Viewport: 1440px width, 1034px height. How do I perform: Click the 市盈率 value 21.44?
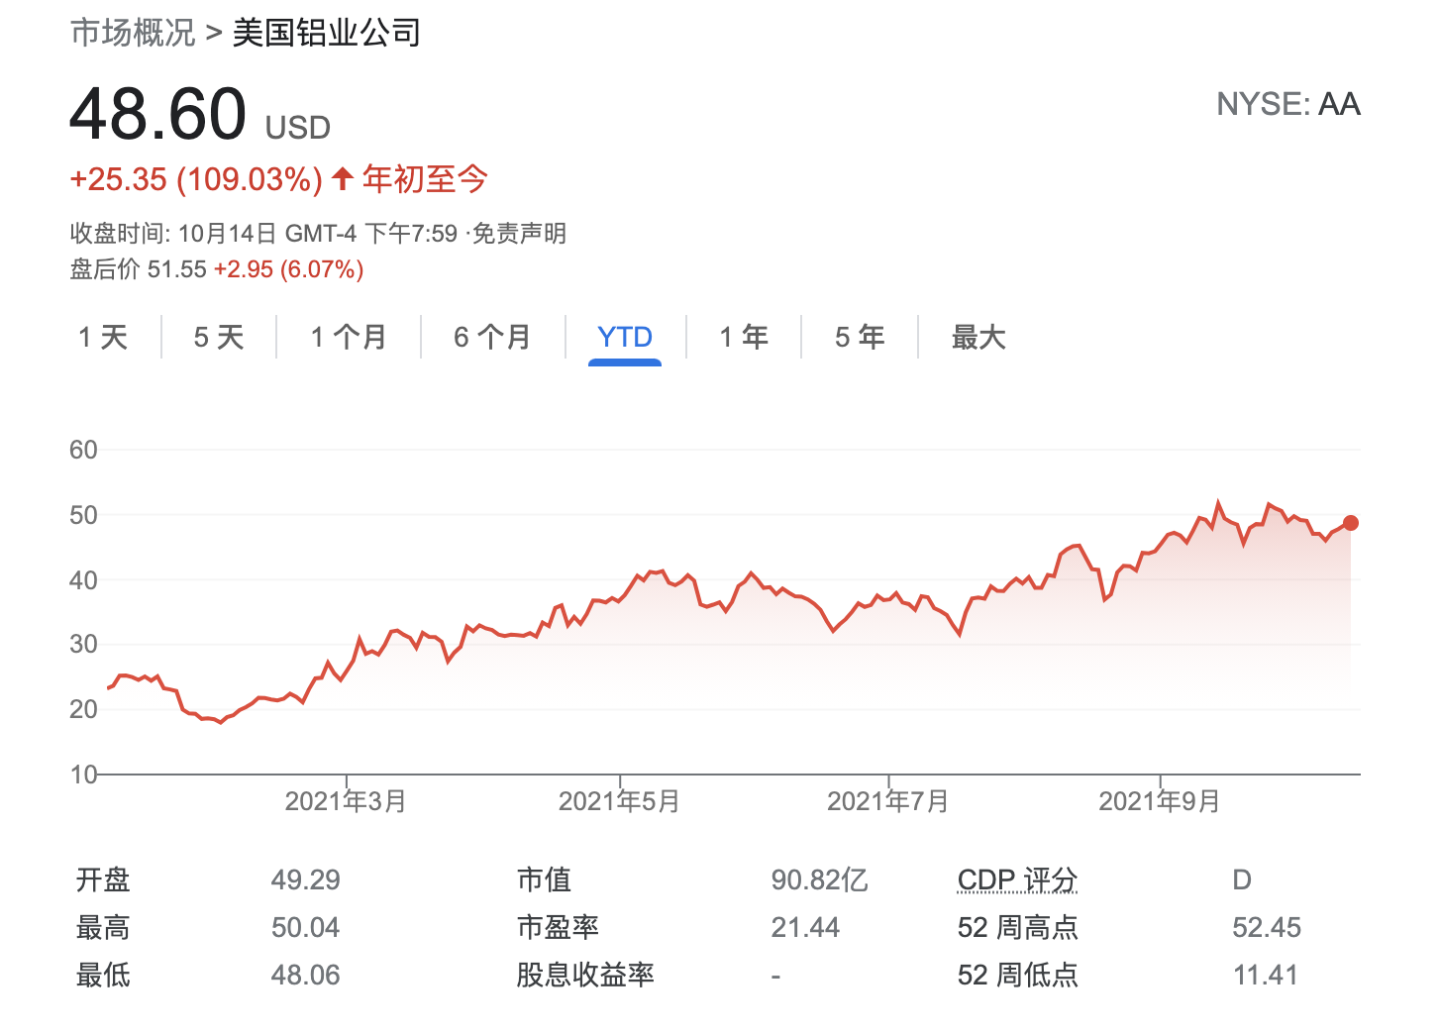click(805, 927)
